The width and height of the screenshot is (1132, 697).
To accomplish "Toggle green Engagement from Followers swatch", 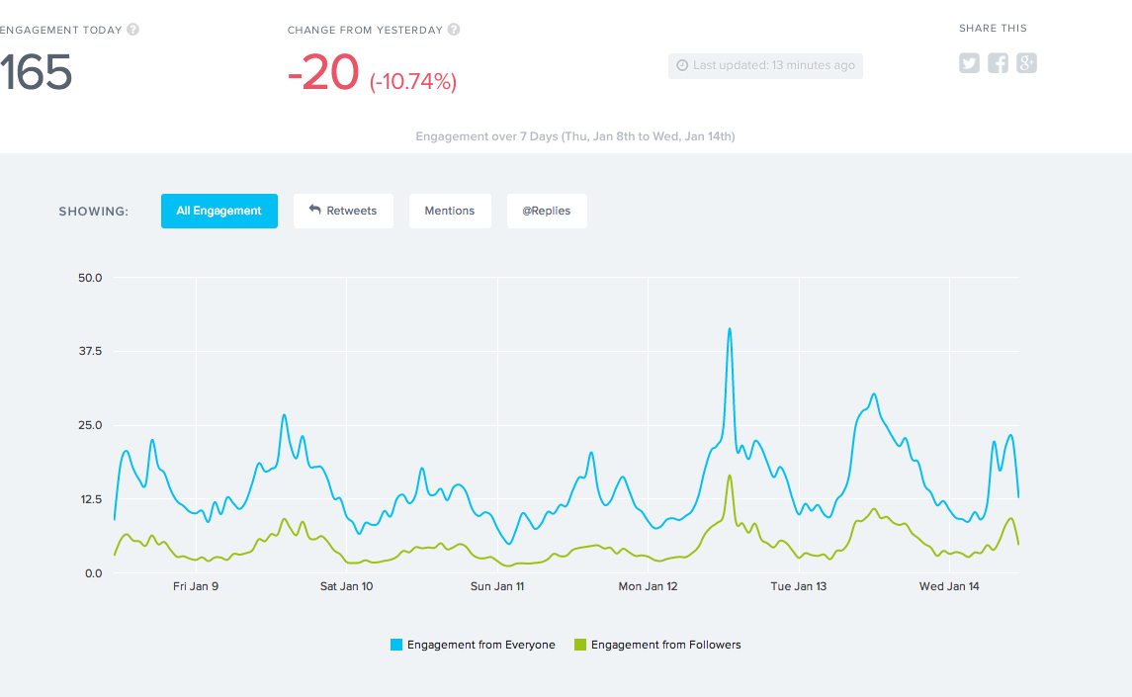I will coord(579,645).
